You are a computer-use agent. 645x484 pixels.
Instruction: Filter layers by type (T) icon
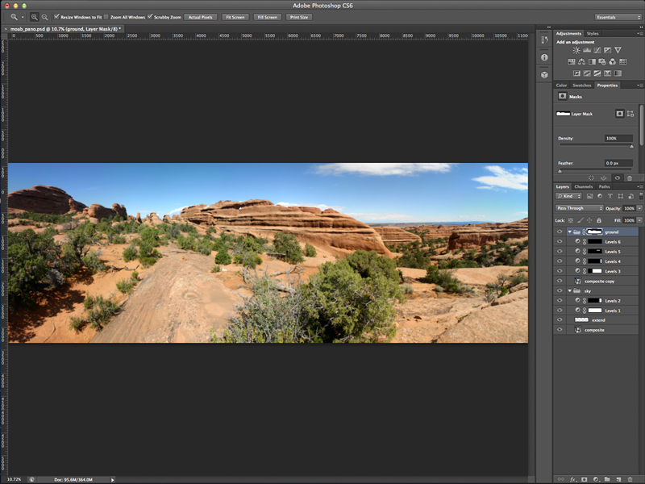point(610,196)
